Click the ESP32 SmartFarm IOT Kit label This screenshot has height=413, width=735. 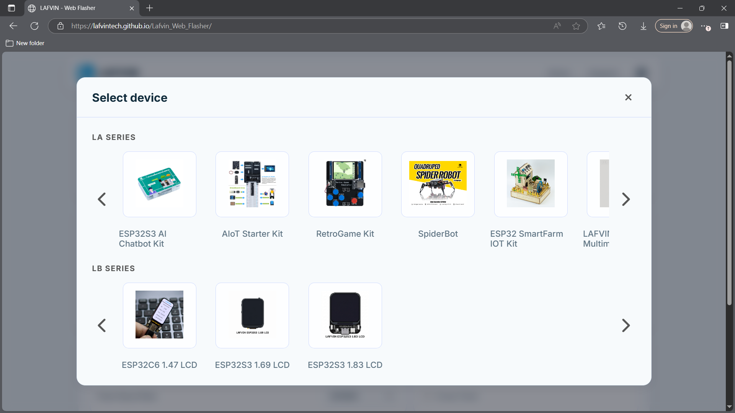point(527,239)
